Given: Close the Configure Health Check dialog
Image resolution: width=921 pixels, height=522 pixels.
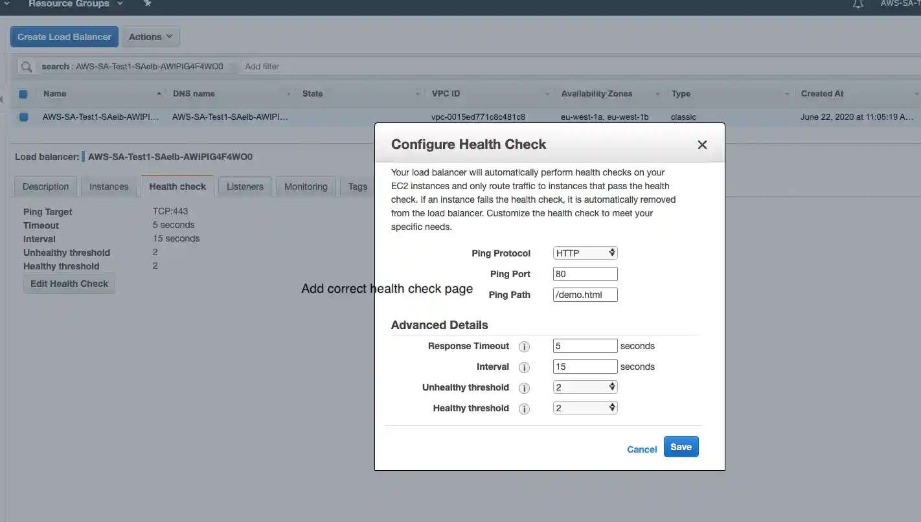Looking at the screenshot, I should (702, 145).
